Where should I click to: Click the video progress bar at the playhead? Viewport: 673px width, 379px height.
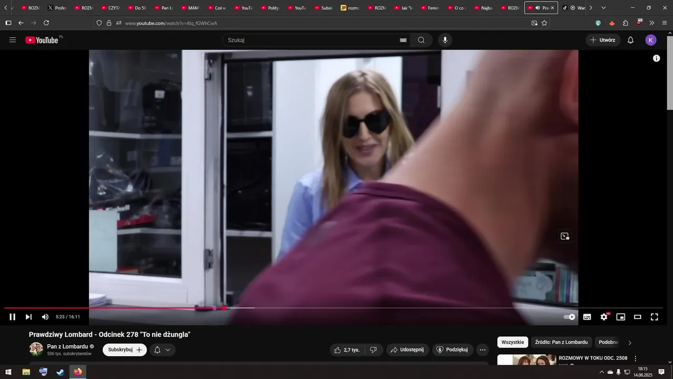[224, 308]
